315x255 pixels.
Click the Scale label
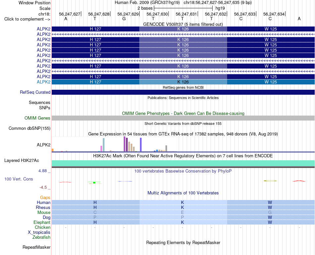pos(45,8)
